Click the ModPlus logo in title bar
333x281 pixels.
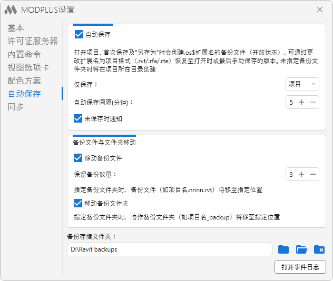click(x=11, y=10)
